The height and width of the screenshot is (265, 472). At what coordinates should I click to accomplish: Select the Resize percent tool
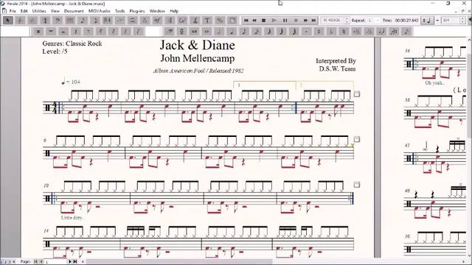coord(220,21)
